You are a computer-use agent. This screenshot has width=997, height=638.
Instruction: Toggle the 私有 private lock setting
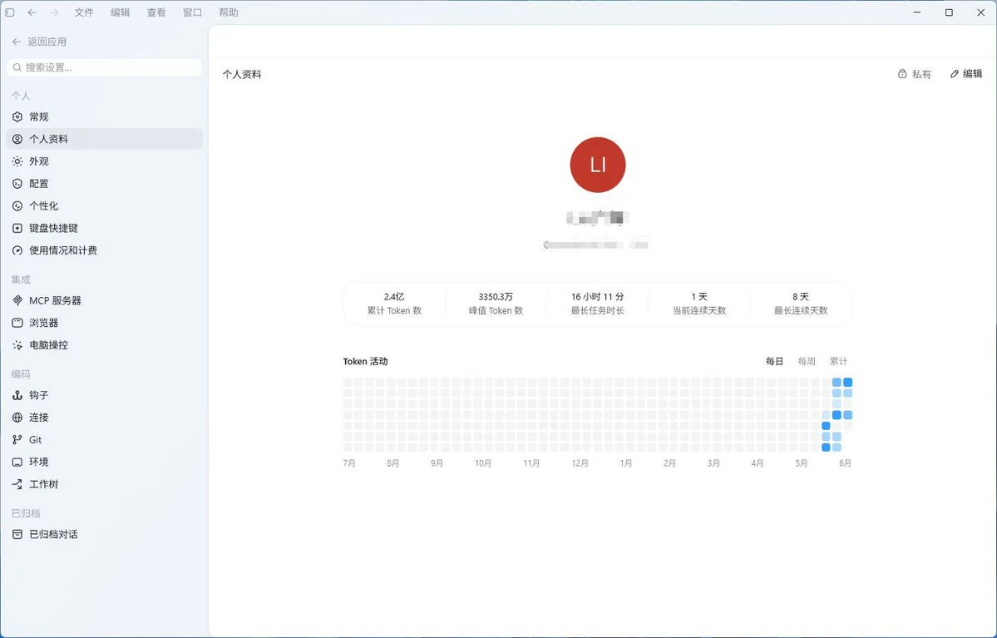coord(915,74)
